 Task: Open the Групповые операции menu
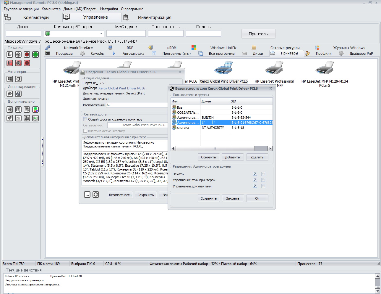21,9
